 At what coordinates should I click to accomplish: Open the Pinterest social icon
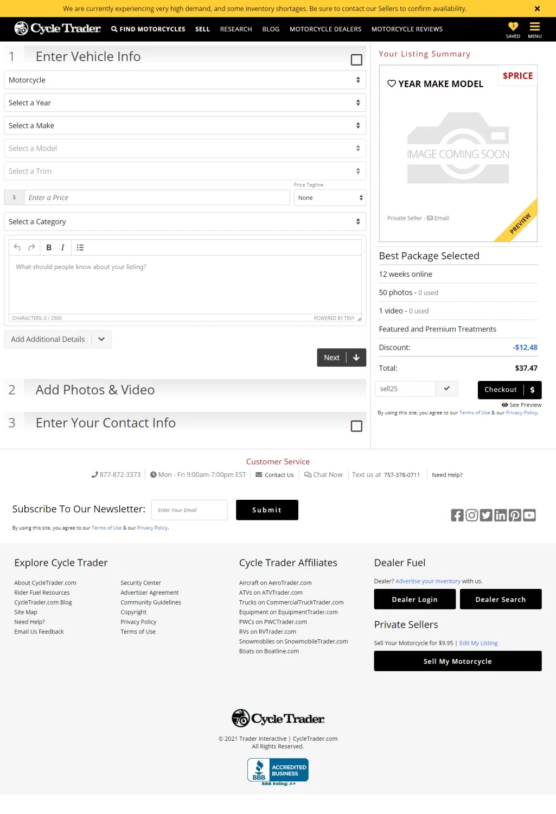pos(515,515)
